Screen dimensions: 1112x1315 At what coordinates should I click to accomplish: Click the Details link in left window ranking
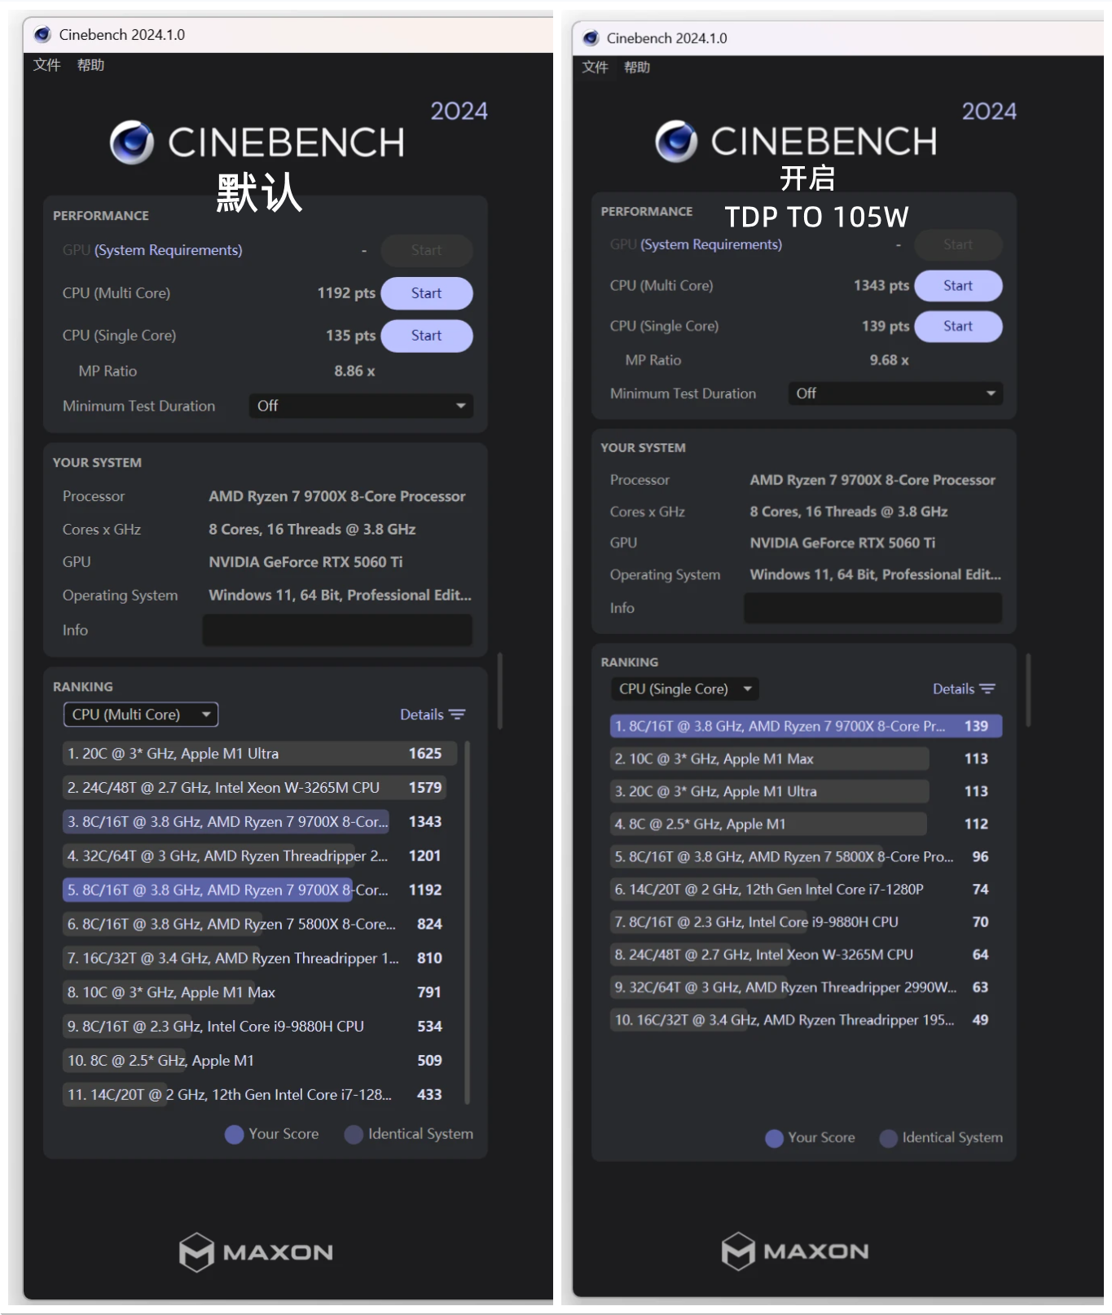coord(422,715)
